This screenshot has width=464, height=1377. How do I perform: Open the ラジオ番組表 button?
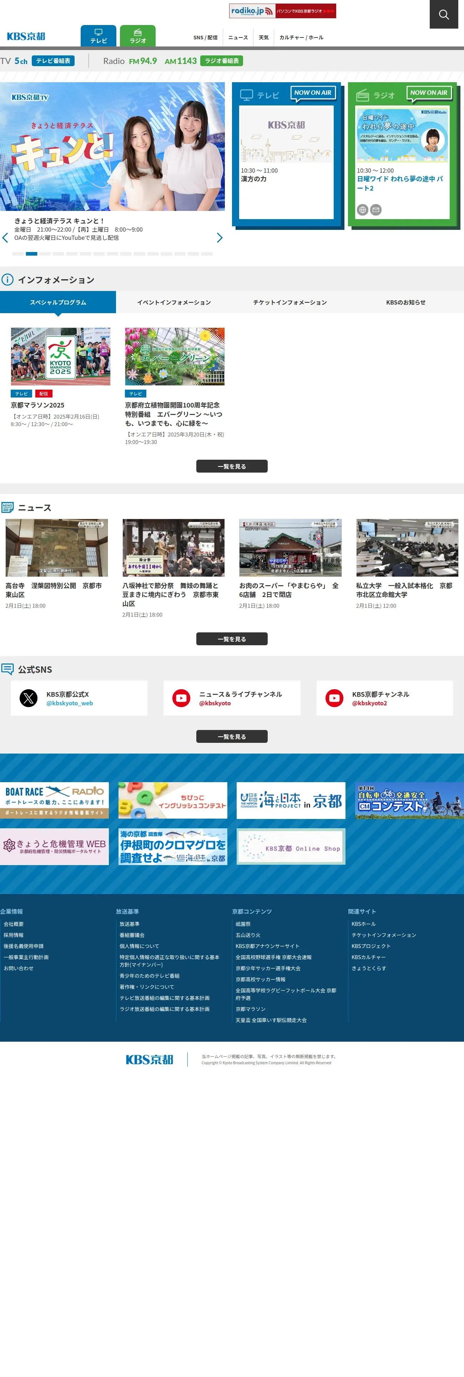click(222, 61)
